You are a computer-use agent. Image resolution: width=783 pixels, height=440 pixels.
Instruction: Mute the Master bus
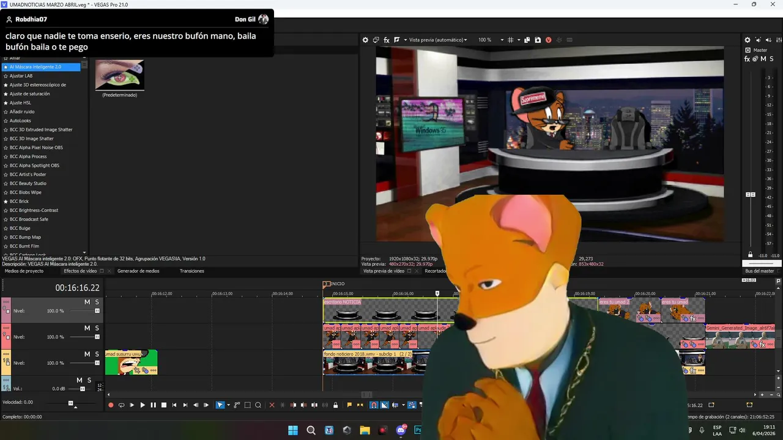click(763, 59)
